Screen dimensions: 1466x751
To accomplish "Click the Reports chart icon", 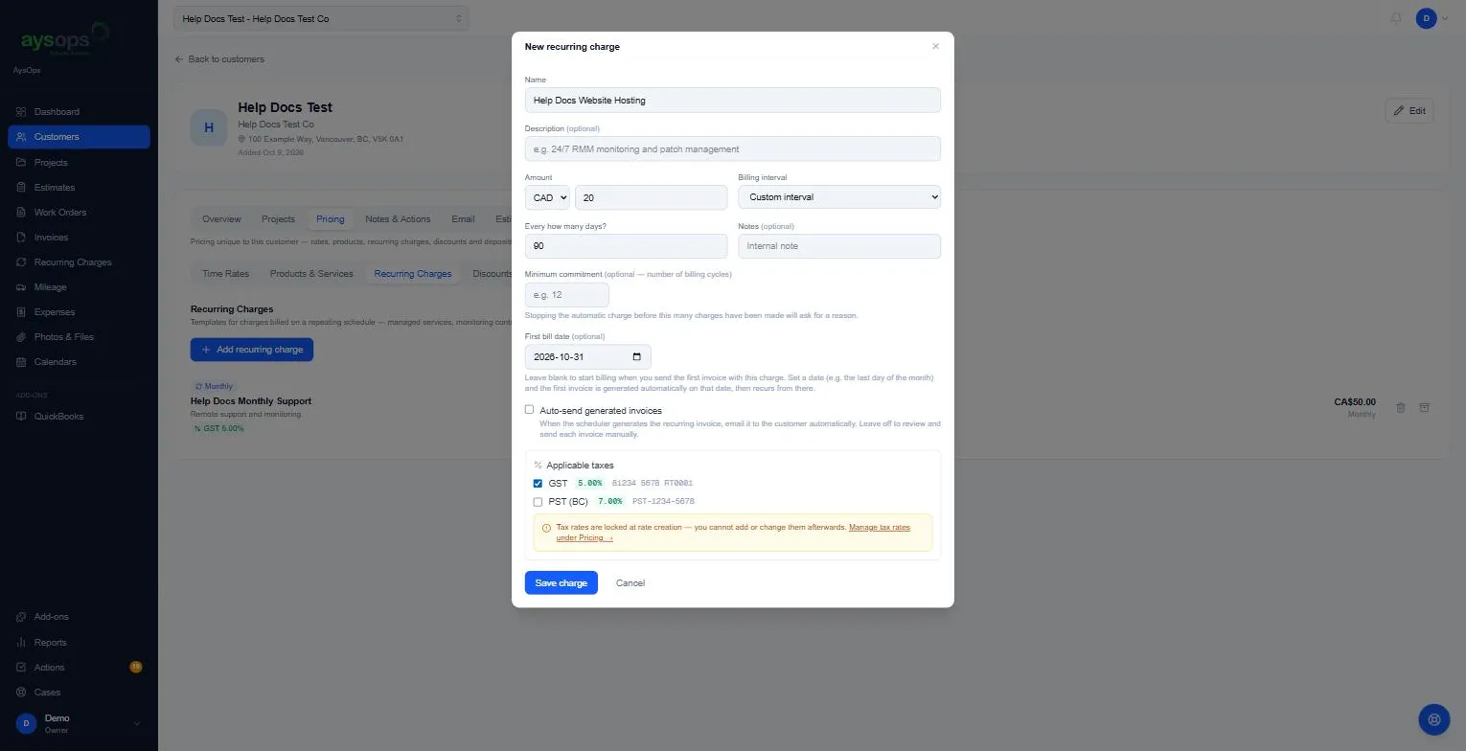I will (21, 642).
